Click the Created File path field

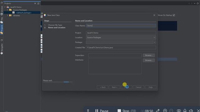point(121,48)
